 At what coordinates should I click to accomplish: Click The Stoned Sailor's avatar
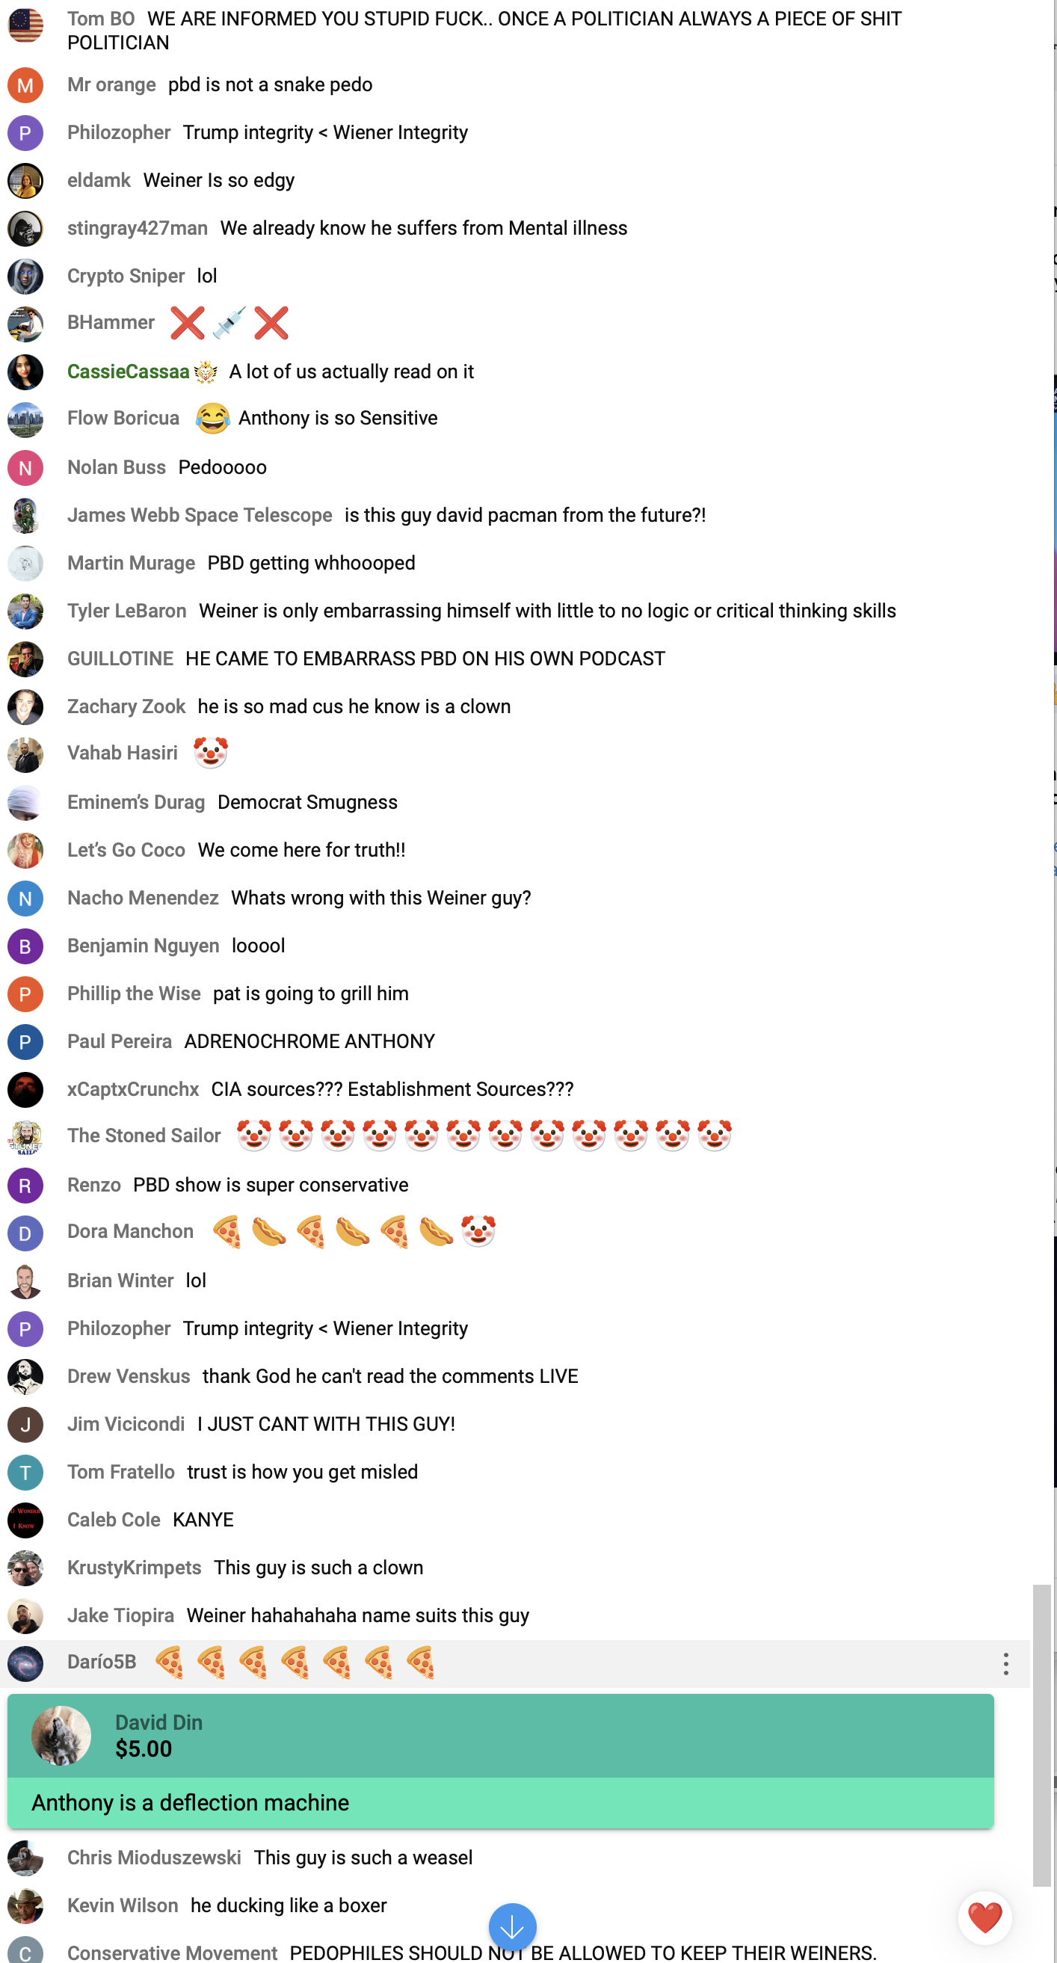coord(25,1138)
